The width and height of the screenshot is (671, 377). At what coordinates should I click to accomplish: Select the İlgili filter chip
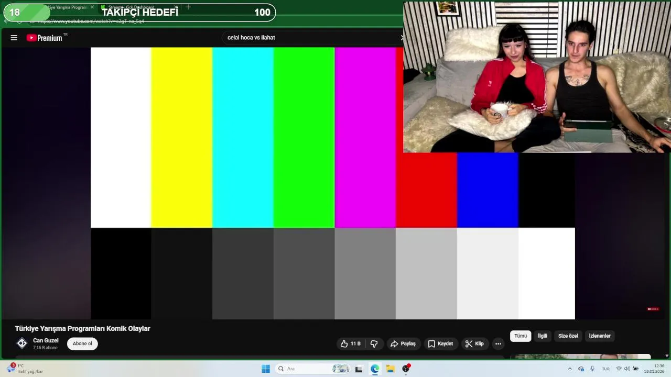543,336
